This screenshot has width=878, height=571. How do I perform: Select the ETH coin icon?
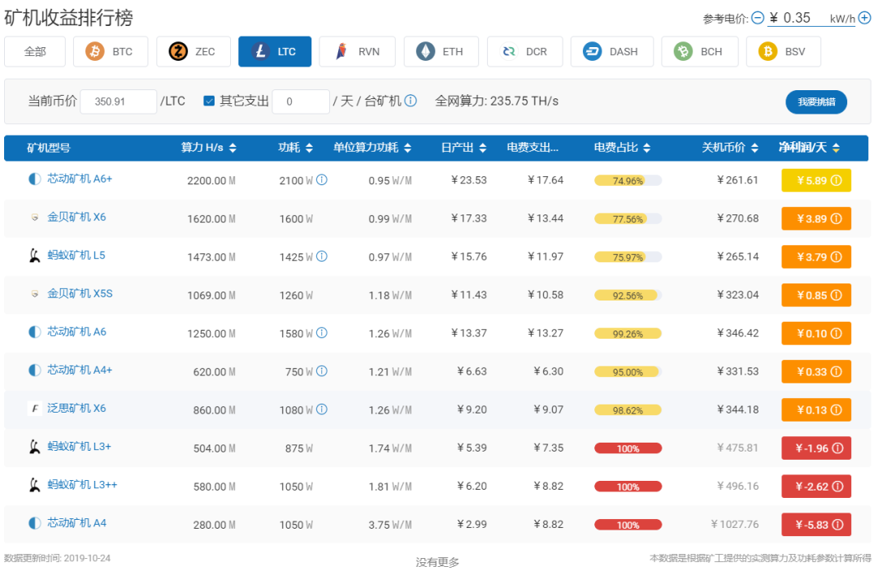click(427, 51)
